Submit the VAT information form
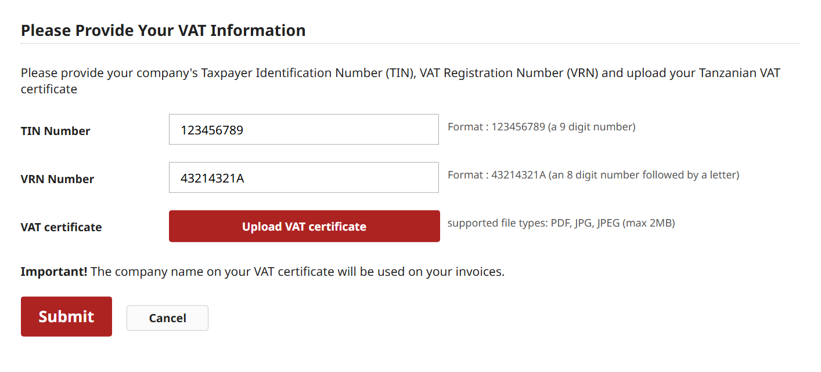 (x=66, y=316)
